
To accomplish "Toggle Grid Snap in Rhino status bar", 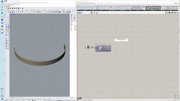I will click(46, 100).
